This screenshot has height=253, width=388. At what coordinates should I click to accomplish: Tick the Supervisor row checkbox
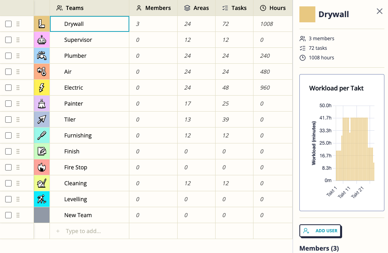click(8, 40)
